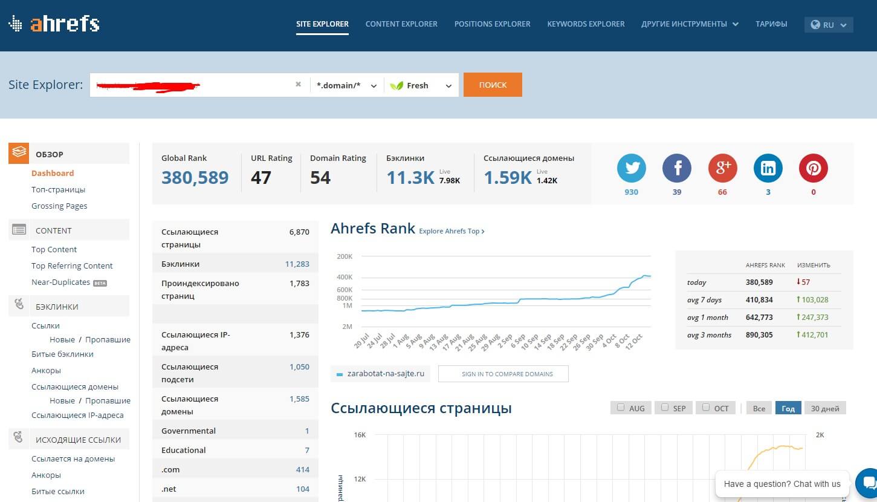Image resolution: width=877 pixels, height=502 pixels.
Task: Click Sign in to compare domains
Action: click(x=503, y=374)
